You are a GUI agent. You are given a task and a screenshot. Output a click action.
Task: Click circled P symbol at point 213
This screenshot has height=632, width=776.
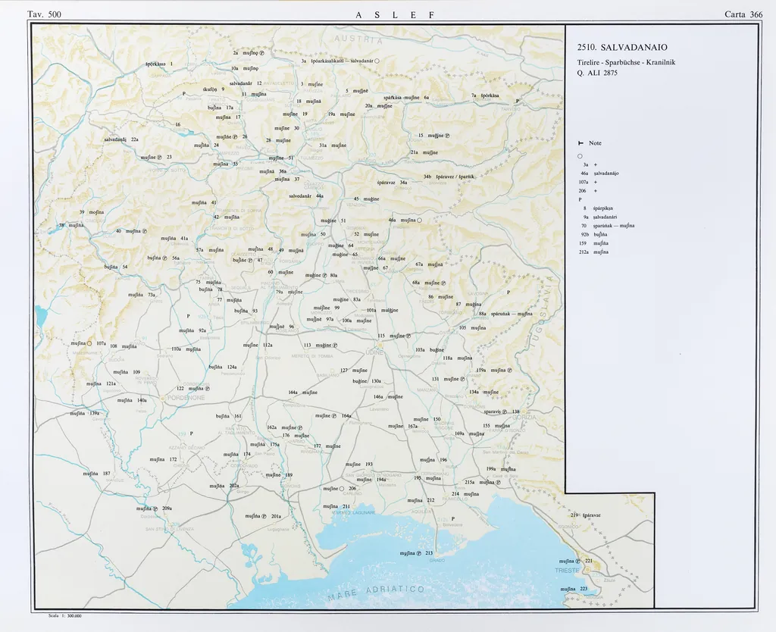tap(418, 554)
